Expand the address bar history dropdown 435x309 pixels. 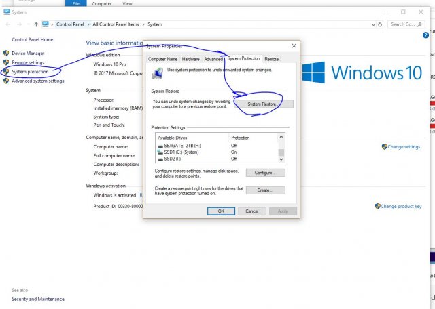pyautogui.click(x=372, y=24)
